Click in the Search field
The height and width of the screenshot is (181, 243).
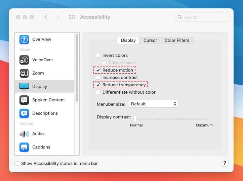point(202,17)
